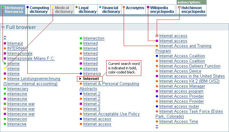This screenshot has height=132, width=229.
Task: Click the olive Legal dictionary dot icon
Action: coord(76,7)
